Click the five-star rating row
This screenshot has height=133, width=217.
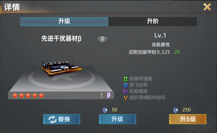[x=28, y=95]
